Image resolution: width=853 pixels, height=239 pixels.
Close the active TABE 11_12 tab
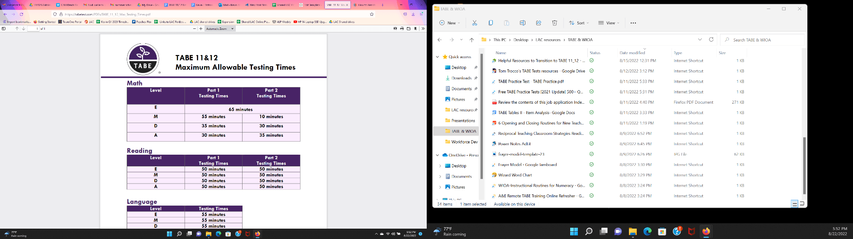(x=347, y=5)
